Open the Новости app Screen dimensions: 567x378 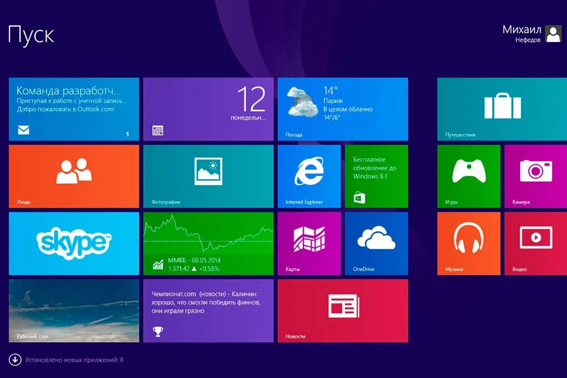343,310
